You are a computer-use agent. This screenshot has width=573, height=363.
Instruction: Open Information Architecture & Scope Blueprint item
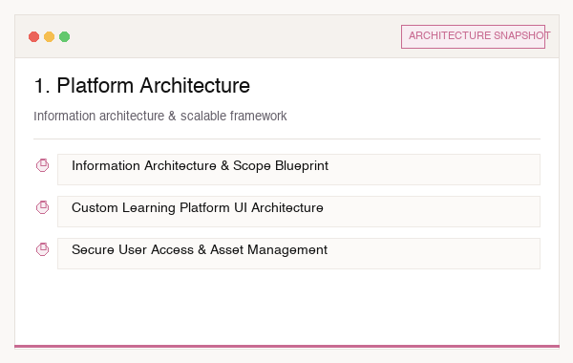299,169
